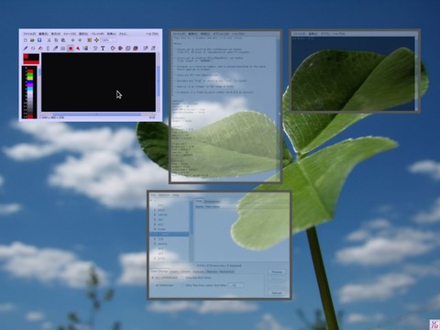Screen dimensions: 440x330
Task: Select the Ellipse Outline tool
Action: tap(113, 49)
